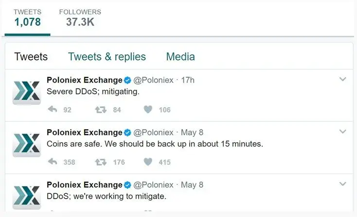This screenshot has width=357, height=217.
Task: Open chevron menu on 'working to mitigate' tweet
Action: tap(342, 184)
